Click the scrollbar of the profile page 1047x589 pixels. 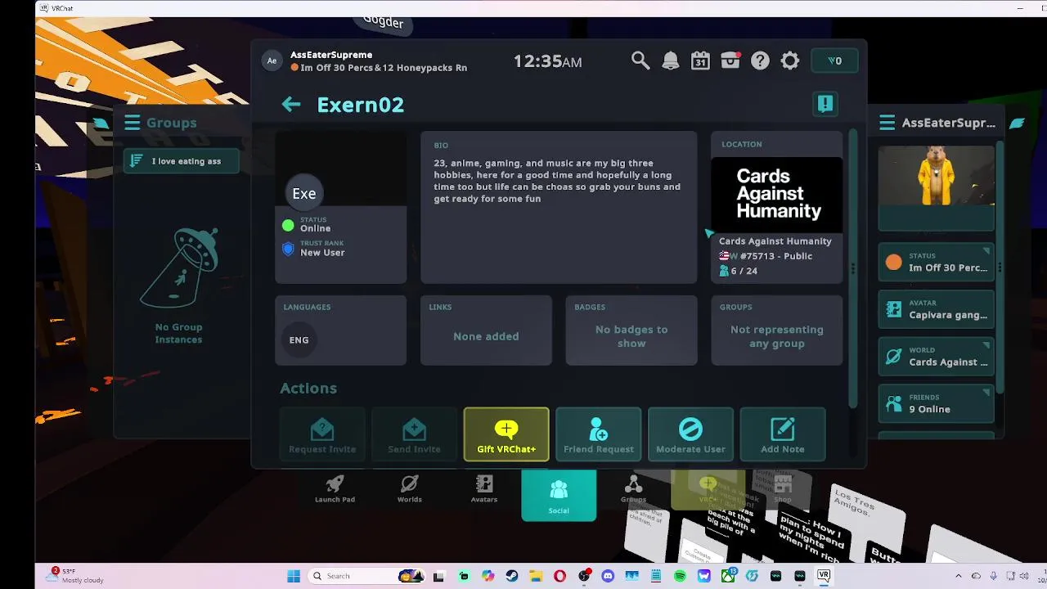click(853, 270)
